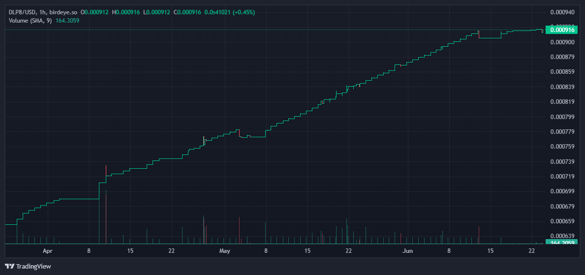Select the tall red price spike candle in April
Screen dimensions: 585x275
click(x=106, y=170)
